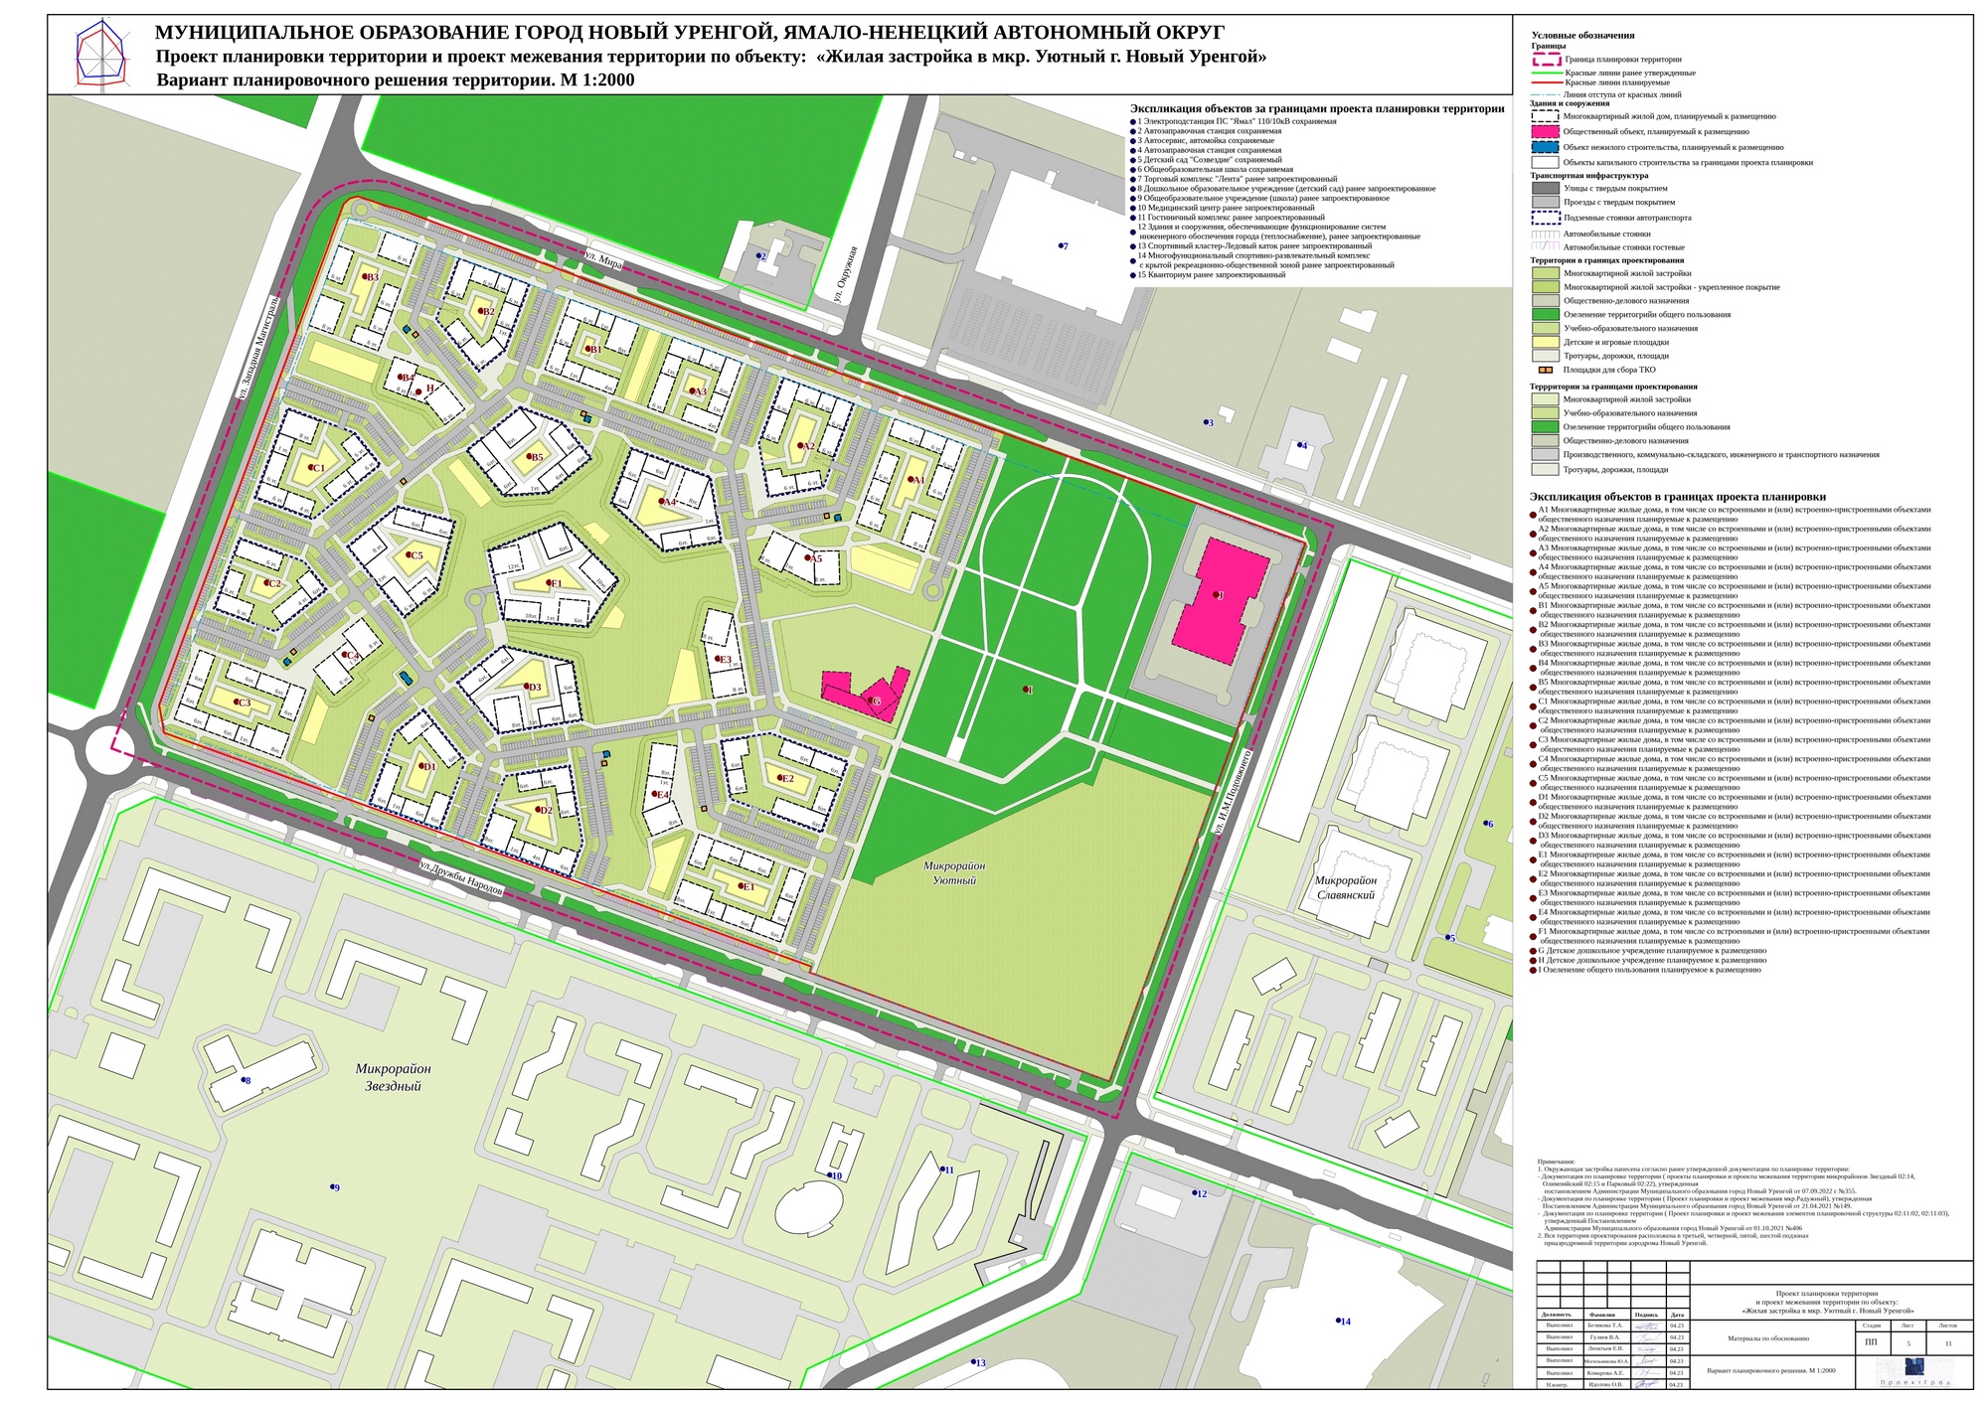Click the ул. Окружная street label

[x=846, y=273]
